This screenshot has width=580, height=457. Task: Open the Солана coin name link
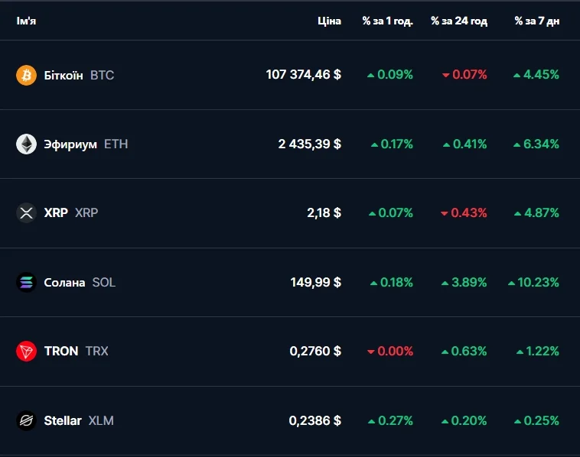[64, 283]
